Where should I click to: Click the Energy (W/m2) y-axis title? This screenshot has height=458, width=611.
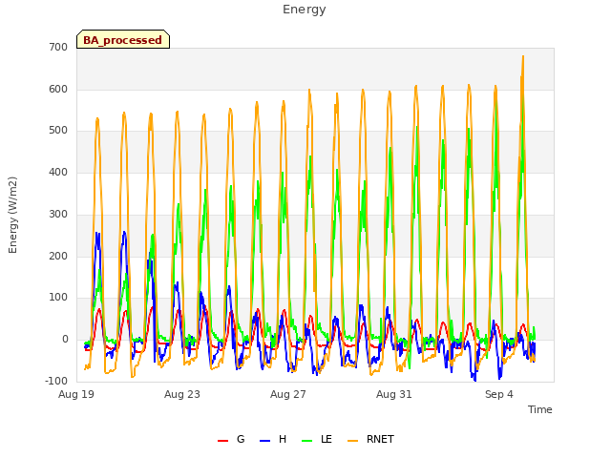[12, 215]
